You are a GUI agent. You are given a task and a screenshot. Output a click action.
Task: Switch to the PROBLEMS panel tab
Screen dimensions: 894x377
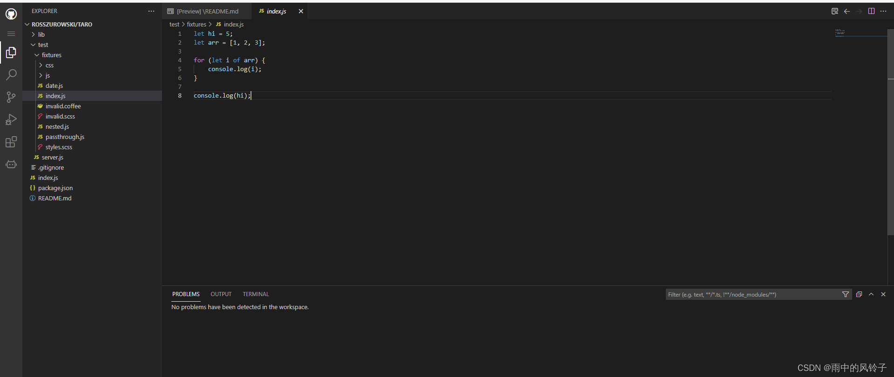coord(186,294)
